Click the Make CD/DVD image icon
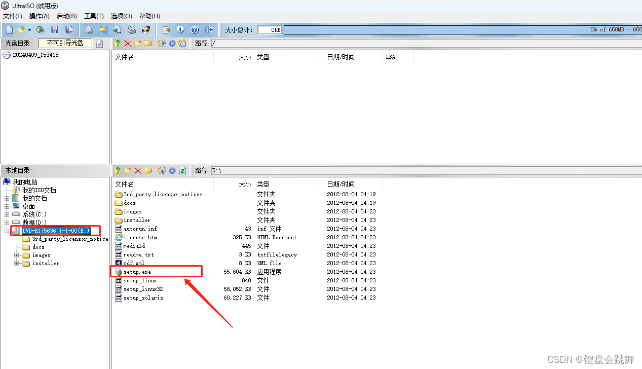The width and height of the screenshot is (642, 369). click(89, 30)
